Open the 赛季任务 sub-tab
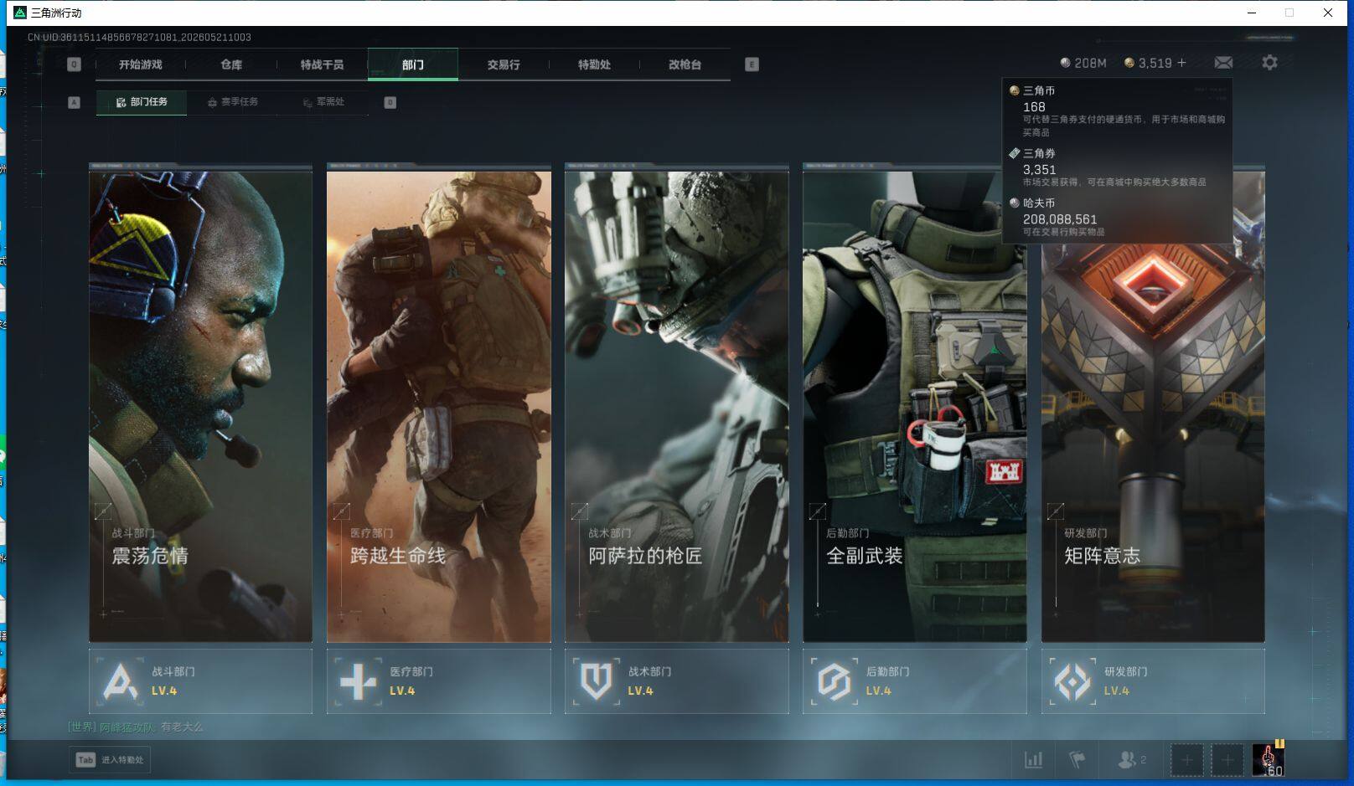 233,102
